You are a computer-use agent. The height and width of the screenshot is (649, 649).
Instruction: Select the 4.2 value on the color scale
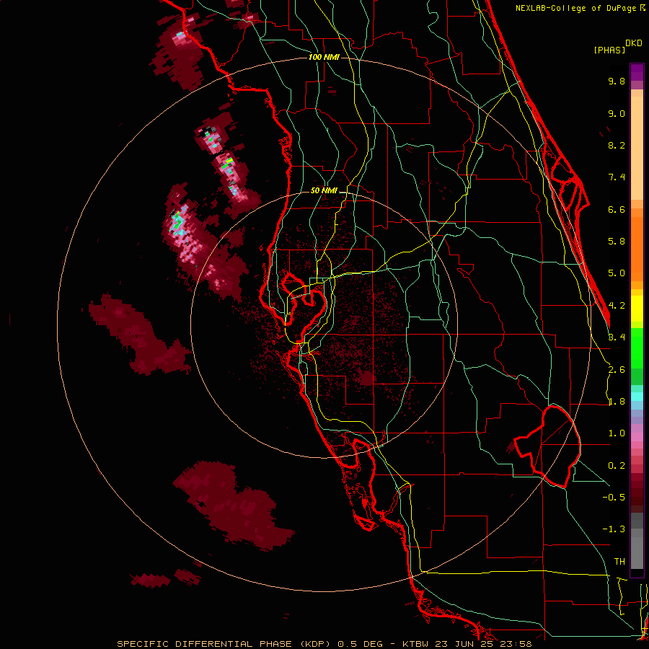(617, 306)
